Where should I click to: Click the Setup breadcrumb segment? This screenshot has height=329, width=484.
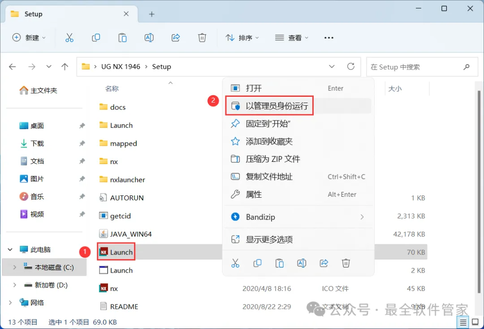click(x=161, y=67)
